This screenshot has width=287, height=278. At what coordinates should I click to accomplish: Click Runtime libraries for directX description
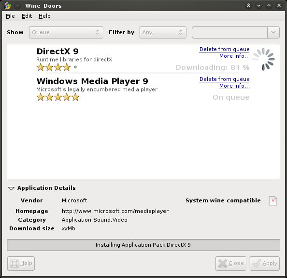click(74, 60)
